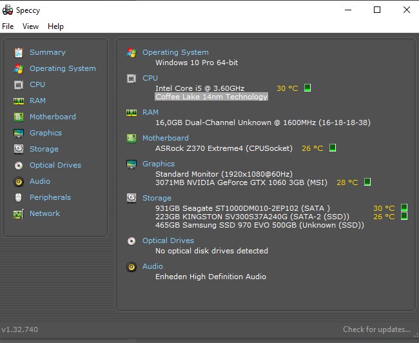Viewport: 419px width, 343px height.
Task: Click the Optical Drives heading link in summary
Action: (168, 240)
